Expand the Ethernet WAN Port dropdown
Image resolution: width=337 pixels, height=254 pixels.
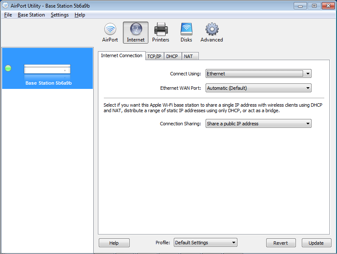tap(258, 88)
